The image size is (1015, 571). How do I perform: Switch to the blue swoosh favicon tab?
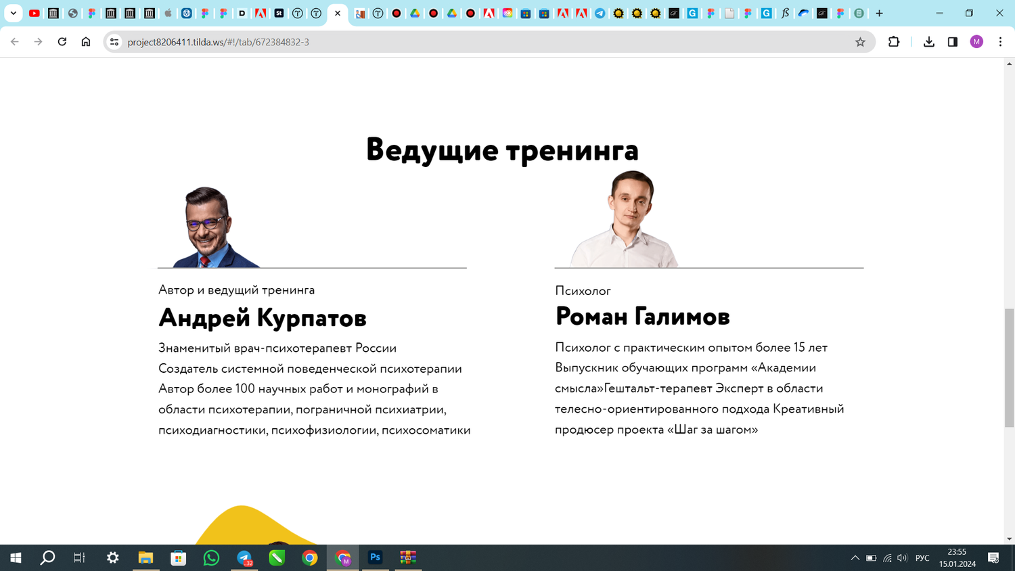pyautogui.click(x=803, y=13)
